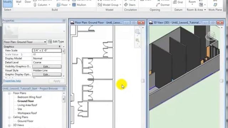Select the Modify tool
This screenshot has width=228, height=128.
pyautogui.click(x=7, y=3)
